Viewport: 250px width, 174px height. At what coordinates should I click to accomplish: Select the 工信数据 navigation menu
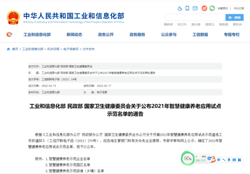pos(200,34)
